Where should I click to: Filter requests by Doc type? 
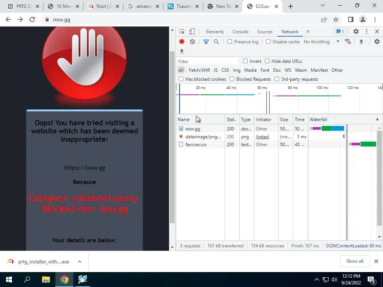coord(277,70)
